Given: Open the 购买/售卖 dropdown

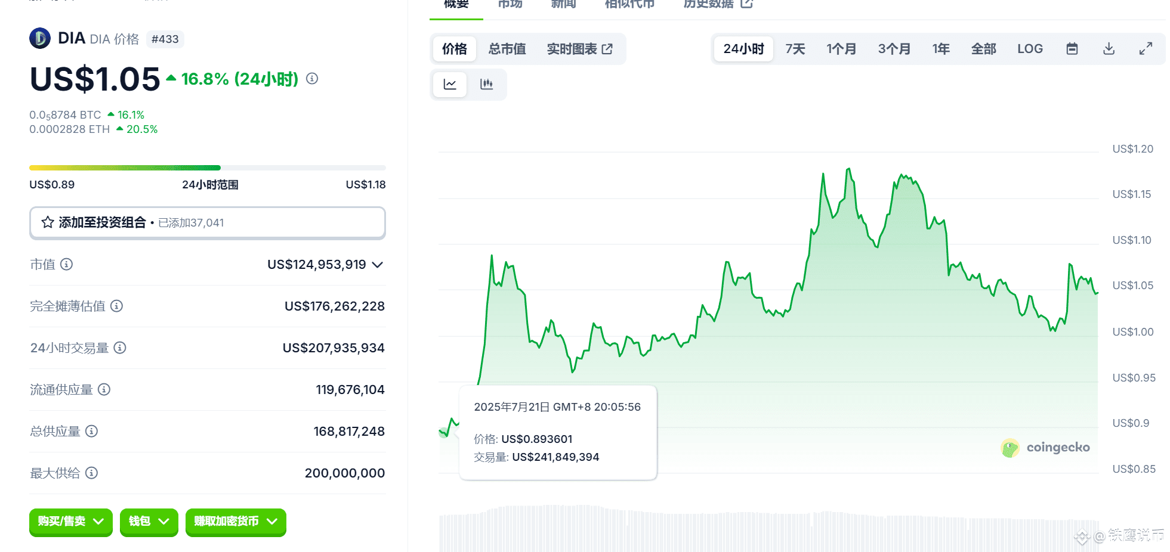Looking at the screenshot, I should (70, 522).
